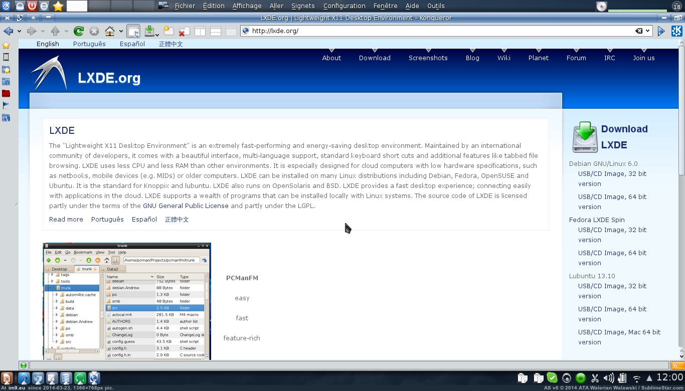685x391 pixels.
Task: Open the address bar URL history dropdown
Action: click(648, 31)
